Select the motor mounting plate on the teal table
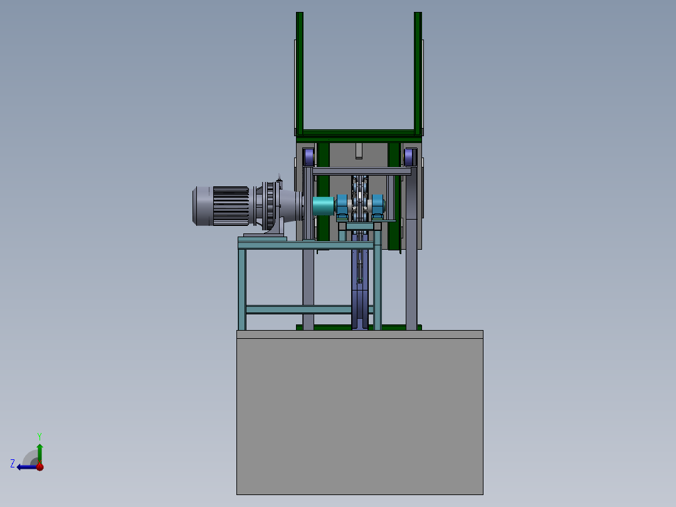 pyautogui.click(x=262, y=238)
